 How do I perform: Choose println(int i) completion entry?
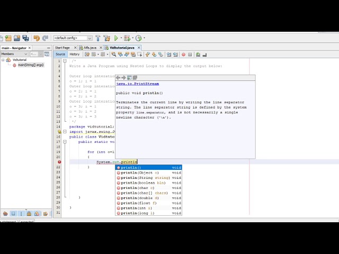148,208
